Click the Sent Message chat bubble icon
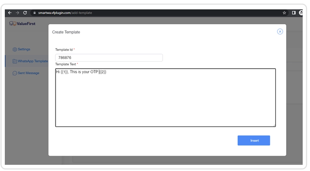The image size is (310, 171). (x=15, y=73)
